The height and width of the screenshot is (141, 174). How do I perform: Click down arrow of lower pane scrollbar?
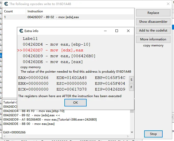132,132
